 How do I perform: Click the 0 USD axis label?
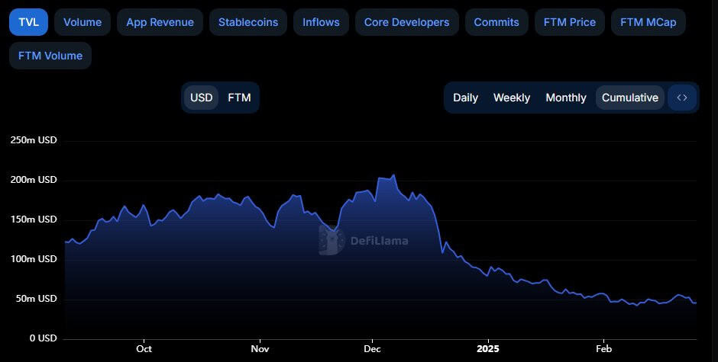point(44,338)
